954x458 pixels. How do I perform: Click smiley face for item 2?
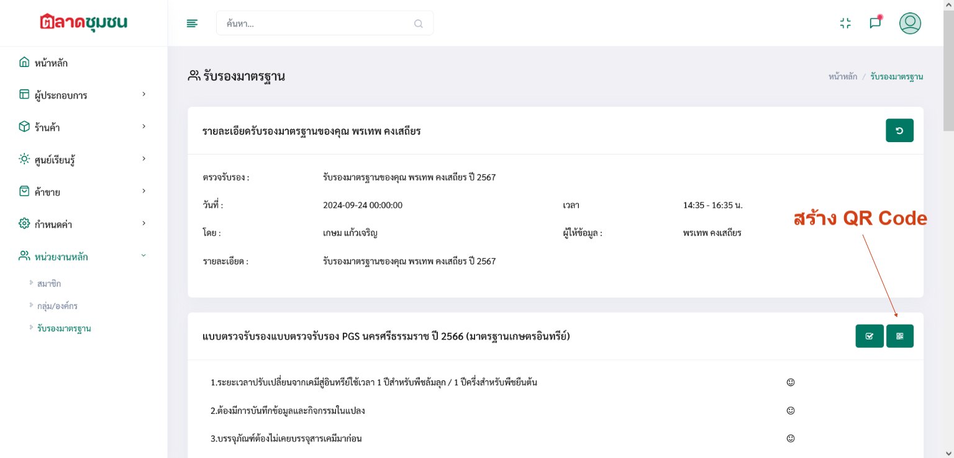pyautogui.click(x=791, y=410)
